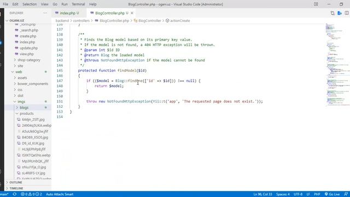
Task: Change indentation via Spaces: 4
Action: 283,194
